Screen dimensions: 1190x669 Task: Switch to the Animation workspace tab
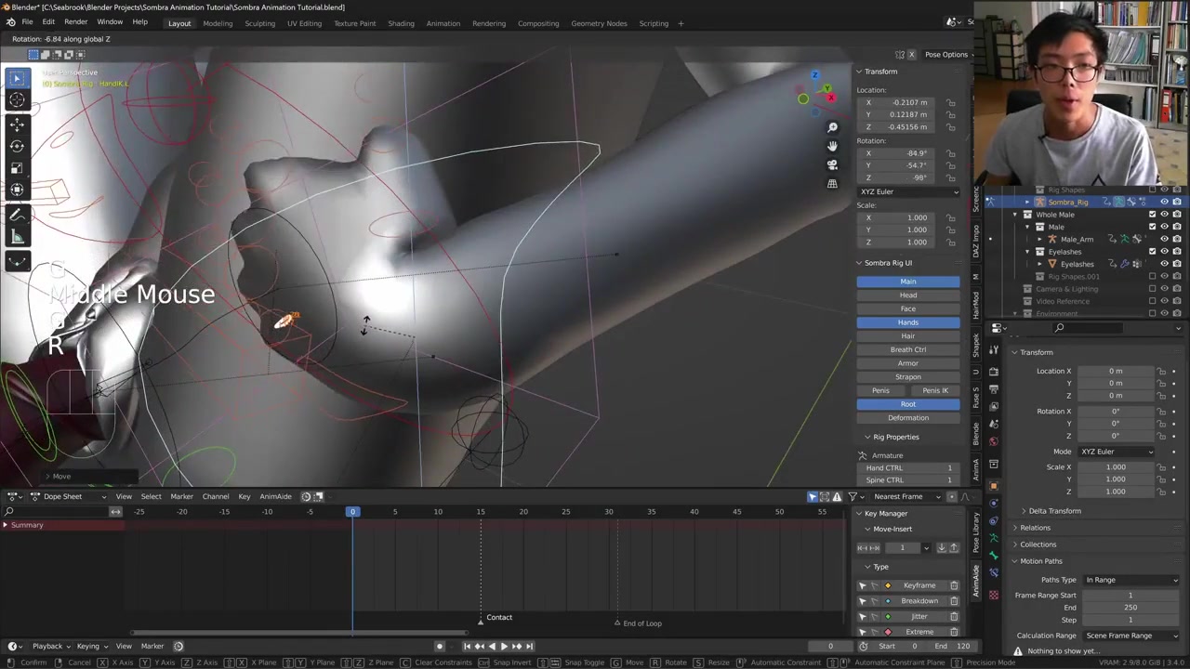(x=443, y=23)
